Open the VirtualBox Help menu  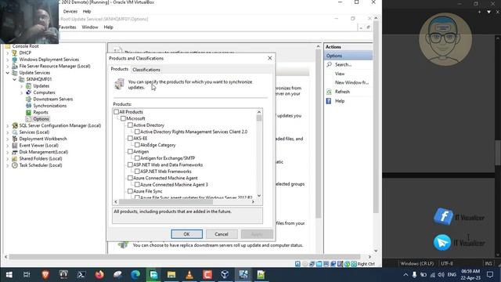point(87,11)
